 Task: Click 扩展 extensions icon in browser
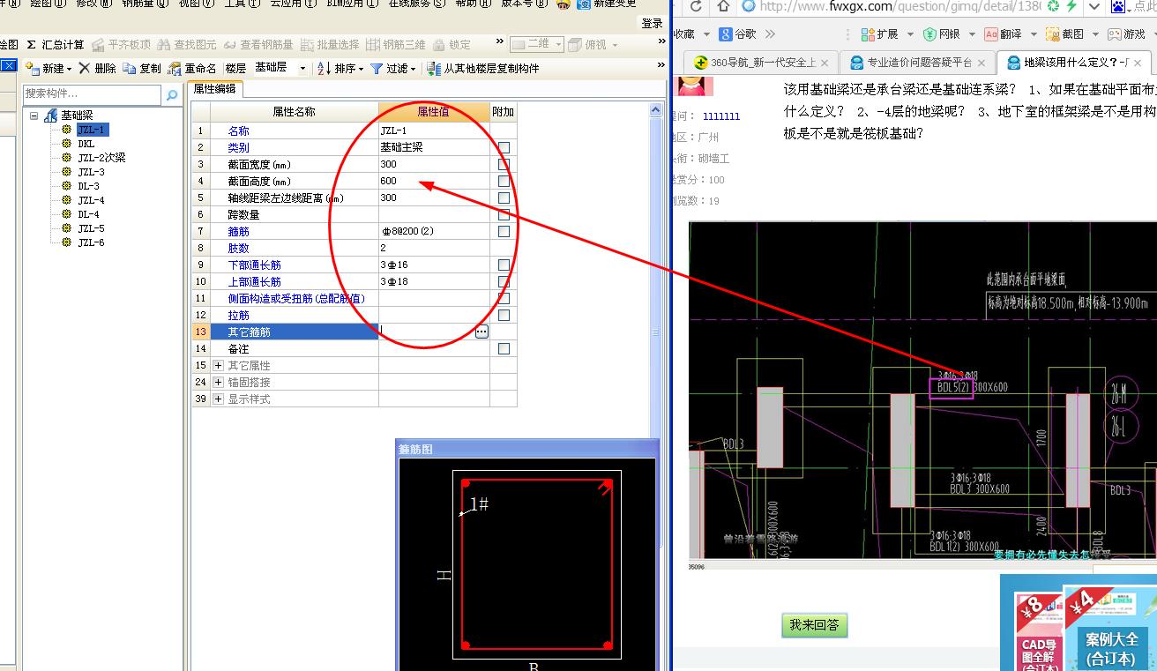pos(868,34)
